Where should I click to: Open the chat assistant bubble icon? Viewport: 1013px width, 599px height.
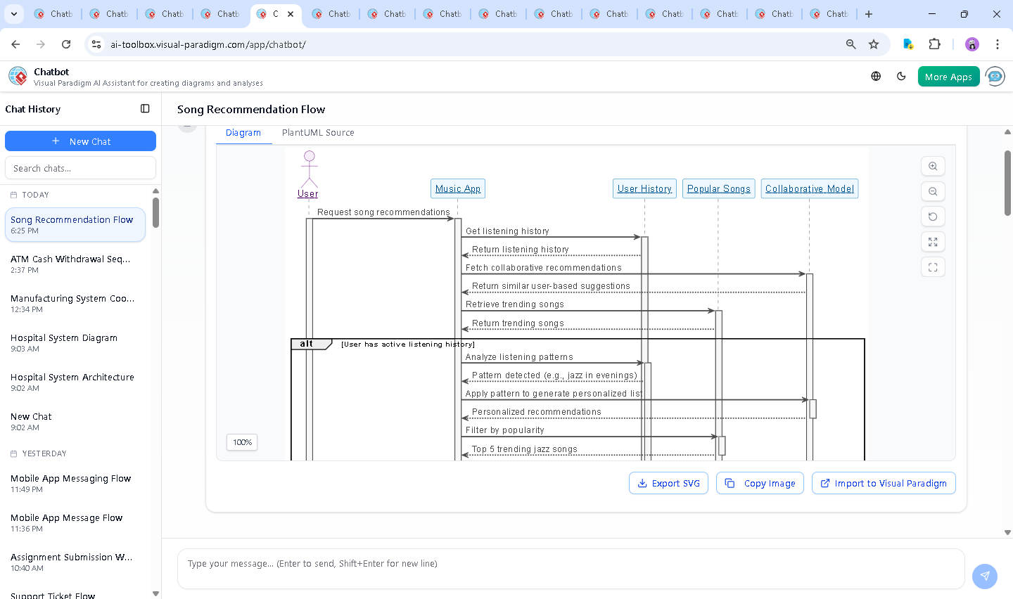995,76
